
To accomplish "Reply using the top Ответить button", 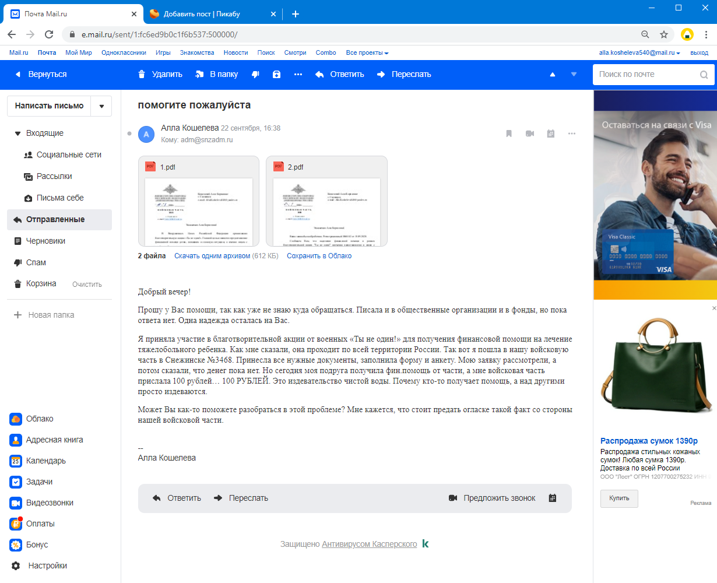I will (339, 74).
